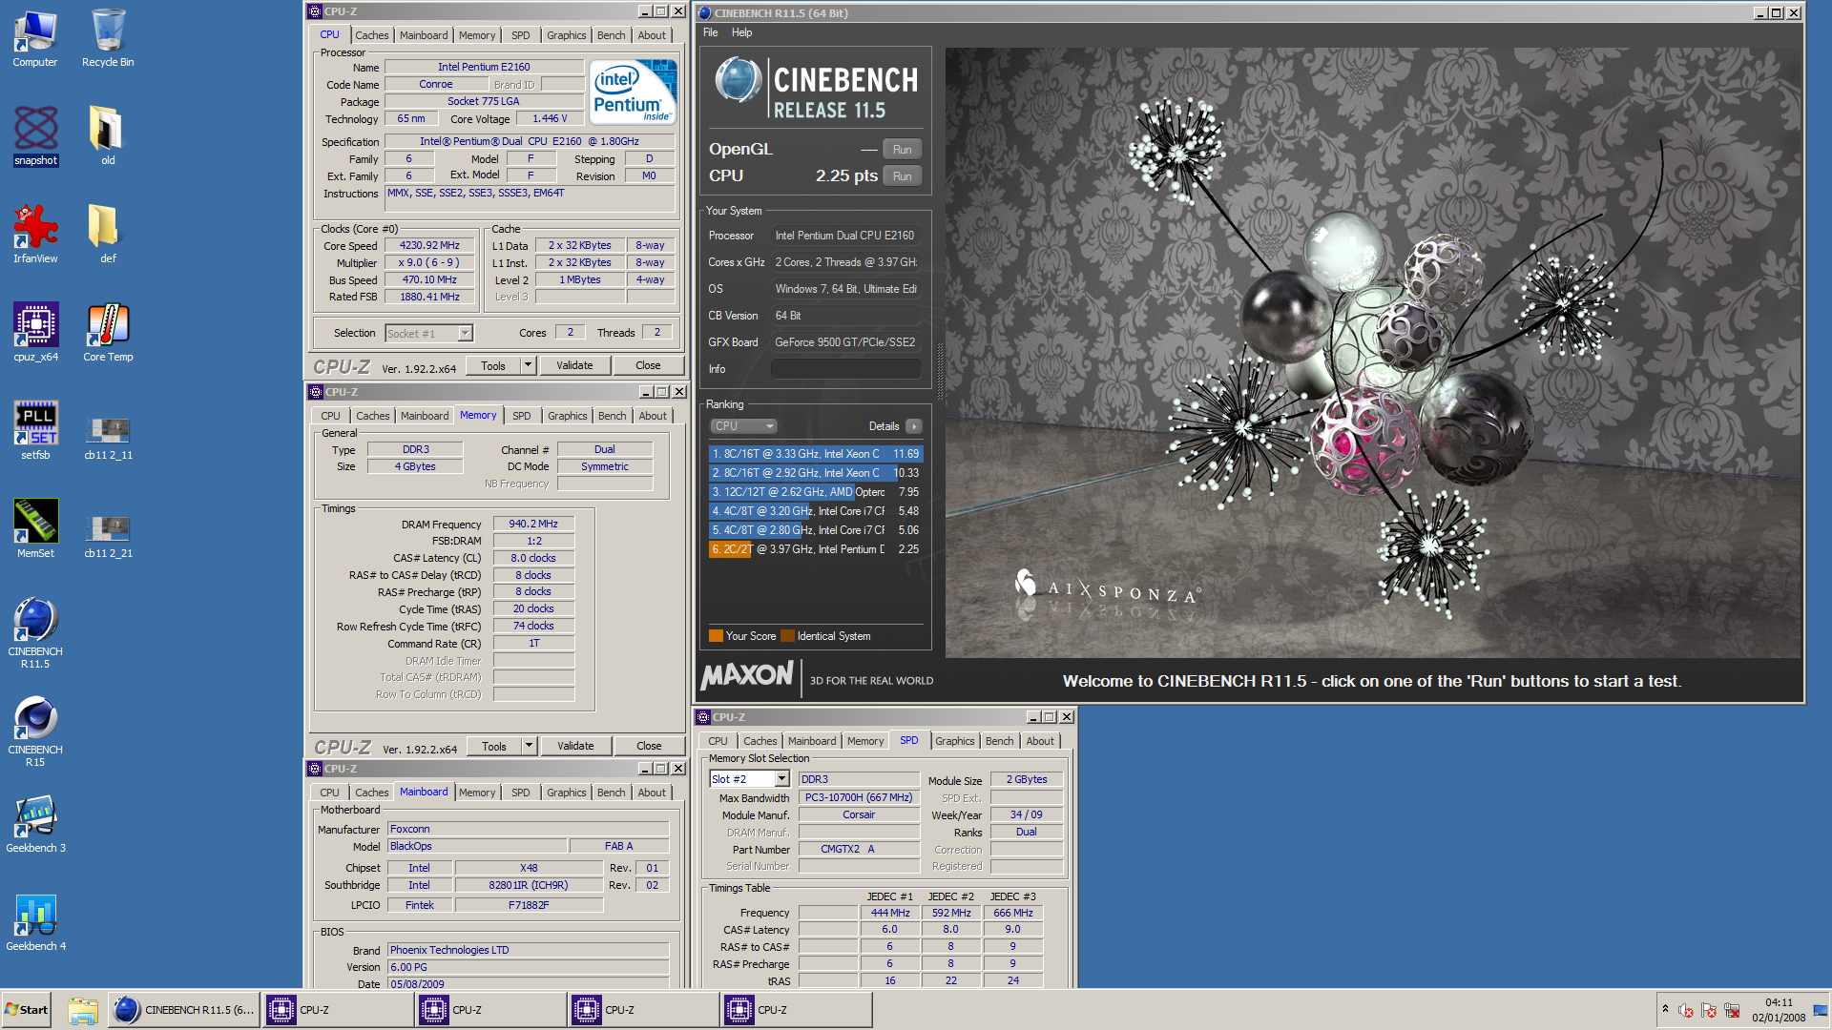Open the 'old' folder on desktop
The image size is (1832, 1030).
pyautogui.click(x=108, y=136)
